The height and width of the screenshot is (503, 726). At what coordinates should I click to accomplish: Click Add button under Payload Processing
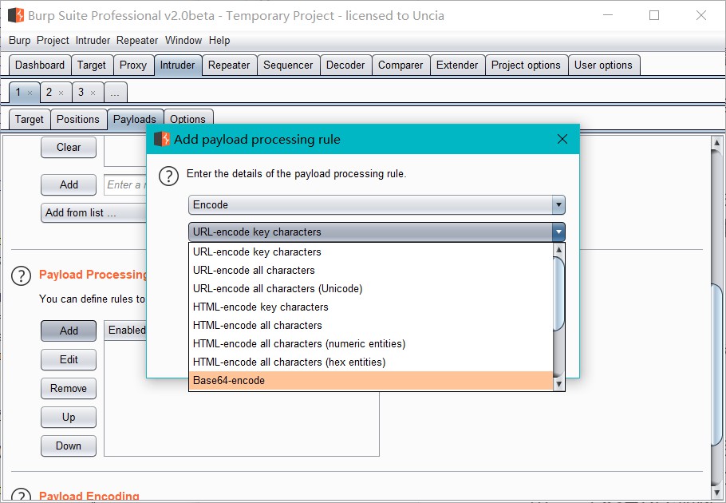tap(69, 331)
